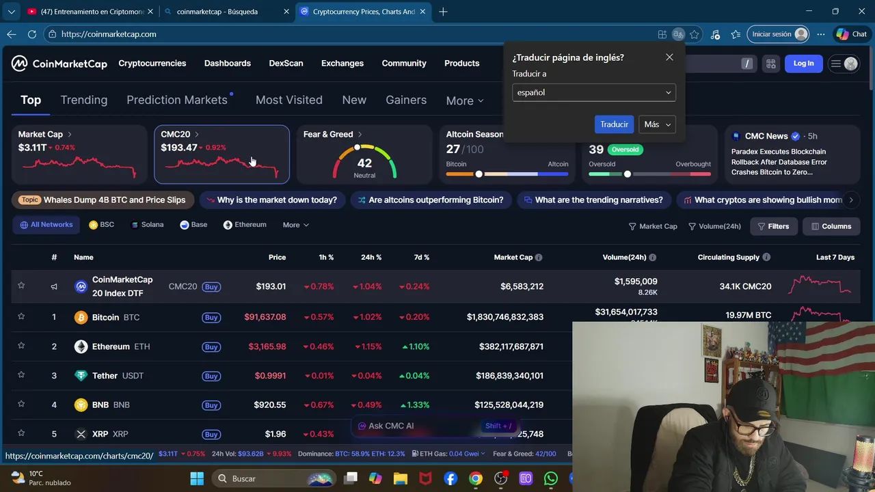Click the Ethereum coin icon
875x492 pixels.
tap(81, 346)
